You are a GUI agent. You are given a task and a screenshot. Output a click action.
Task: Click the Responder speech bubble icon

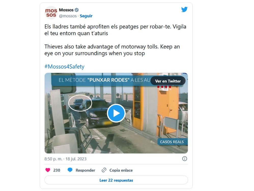click(70, 170)
